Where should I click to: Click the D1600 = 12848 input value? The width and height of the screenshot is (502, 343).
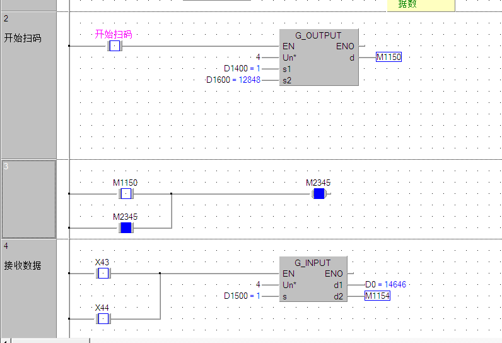click(233, 80)
